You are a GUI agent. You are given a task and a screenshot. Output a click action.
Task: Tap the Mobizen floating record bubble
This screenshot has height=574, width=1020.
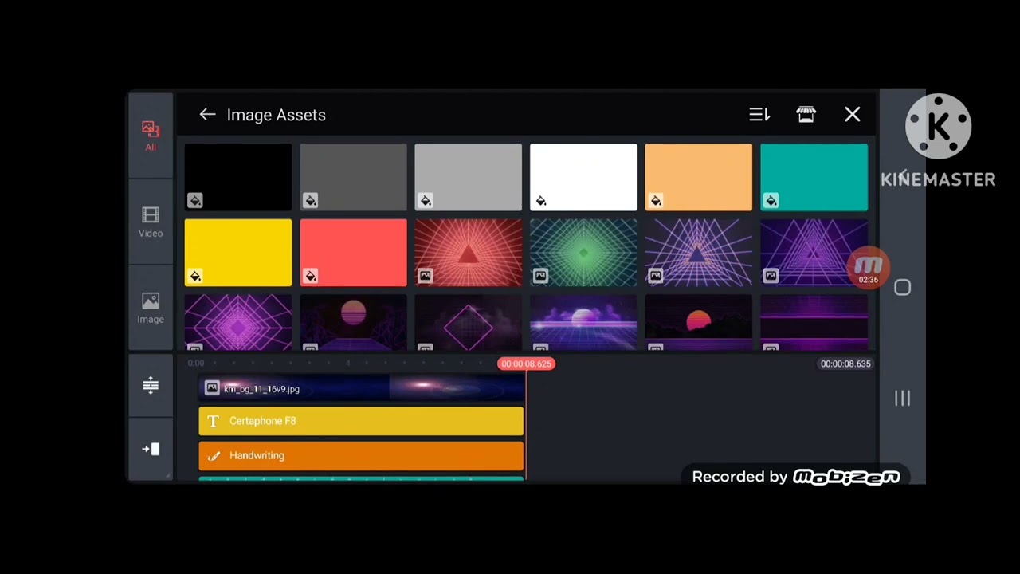[868, 268]
